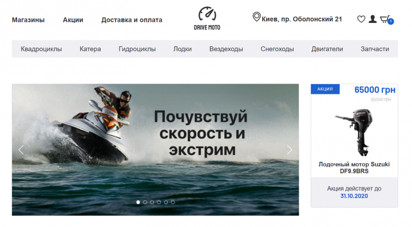Open the wishlist heart icon

(x=361, y=19)
